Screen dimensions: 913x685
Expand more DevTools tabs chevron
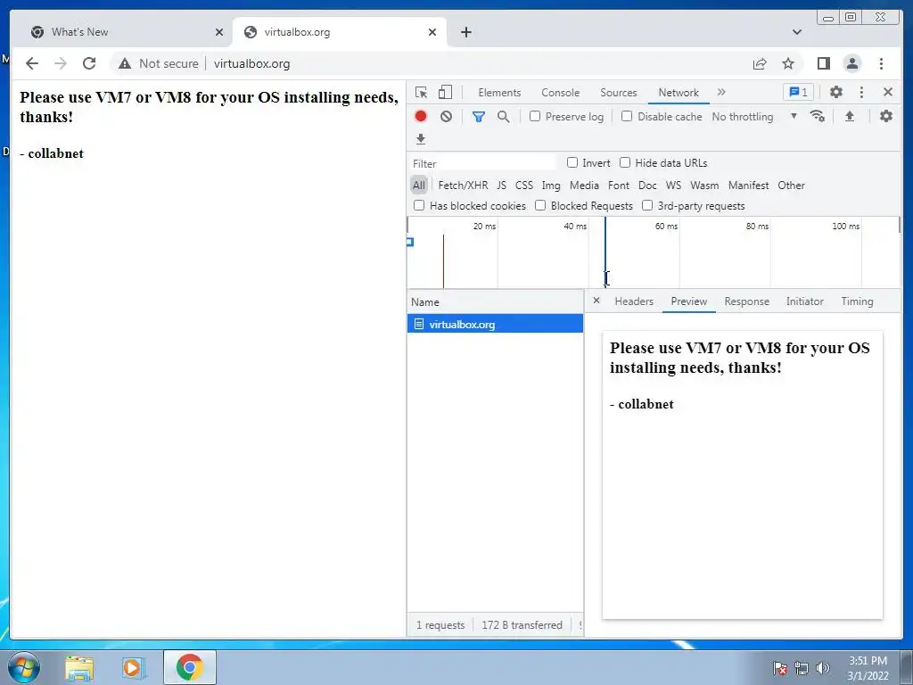[721, 92]
